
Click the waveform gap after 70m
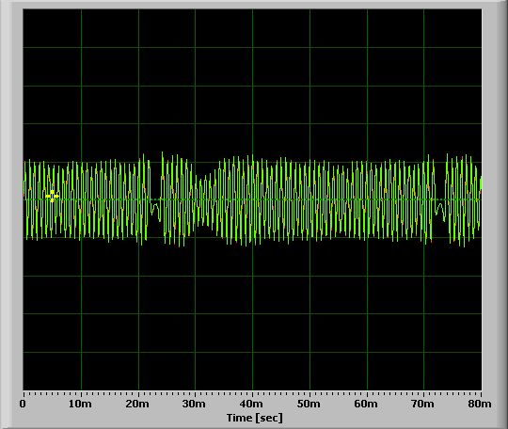[x=440, y=199]
